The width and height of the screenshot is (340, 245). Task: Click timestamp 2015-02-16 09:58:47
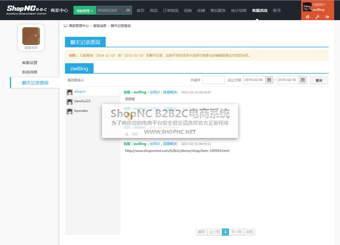click(196, 92)
